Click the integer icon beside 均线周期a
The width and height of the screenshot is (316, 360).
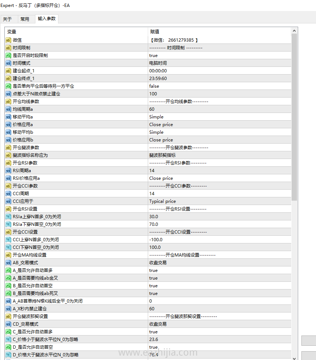click(x=8, y=109)
